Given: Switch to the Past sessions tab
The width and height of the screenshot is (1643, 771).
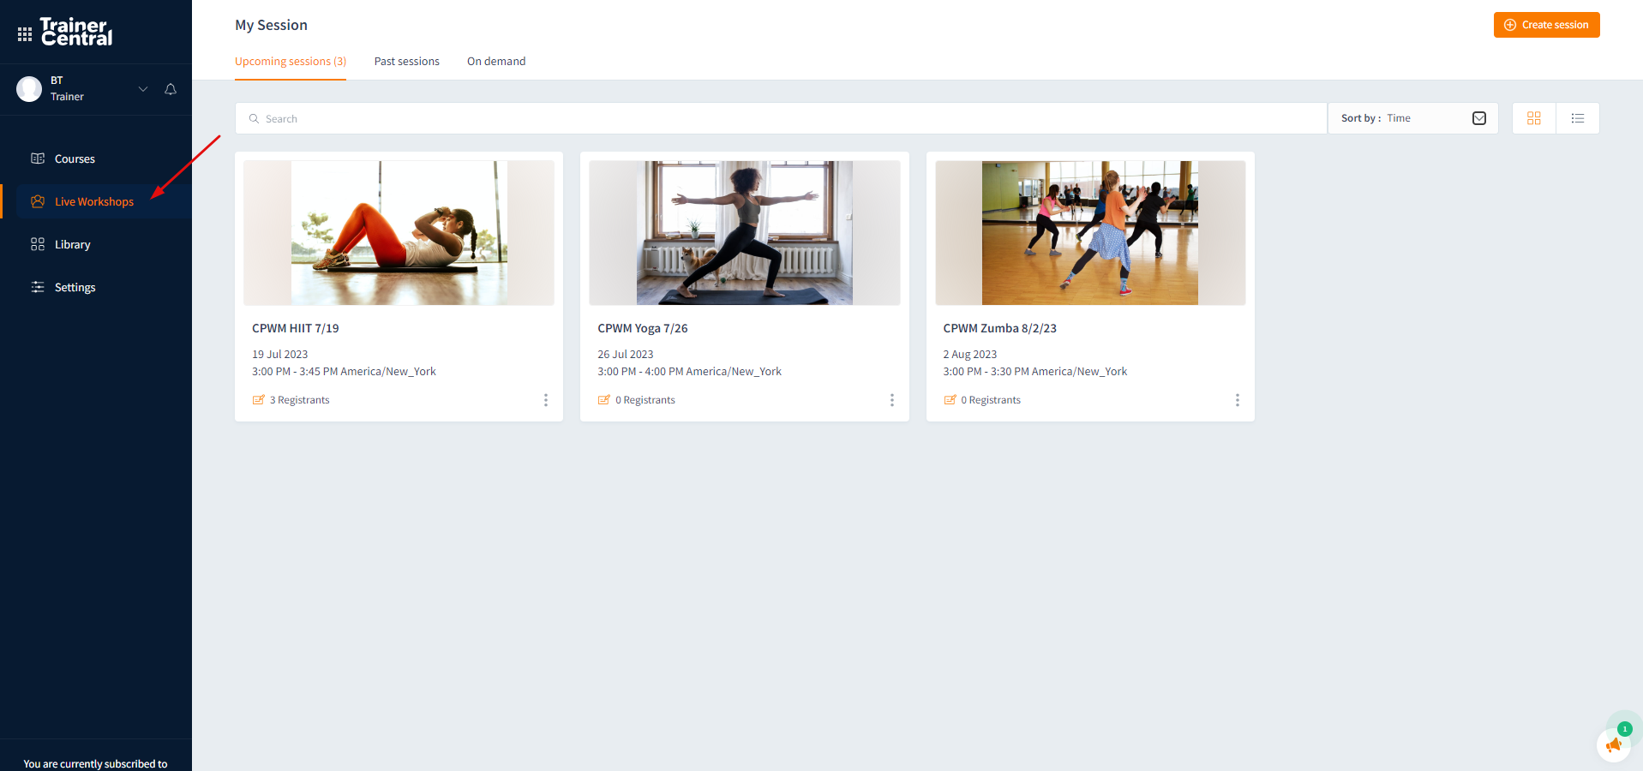Looking at the screenshot, I should coord(407,62).
